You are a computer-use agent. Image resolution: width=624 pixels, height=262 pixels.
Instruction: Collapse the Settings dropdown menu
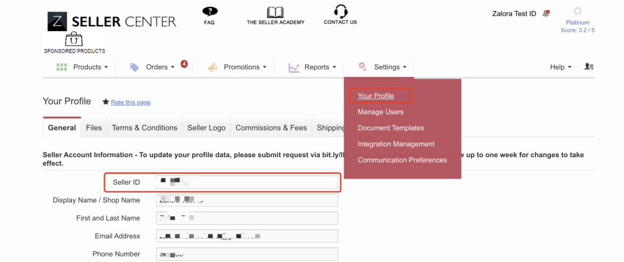point(390,67)
